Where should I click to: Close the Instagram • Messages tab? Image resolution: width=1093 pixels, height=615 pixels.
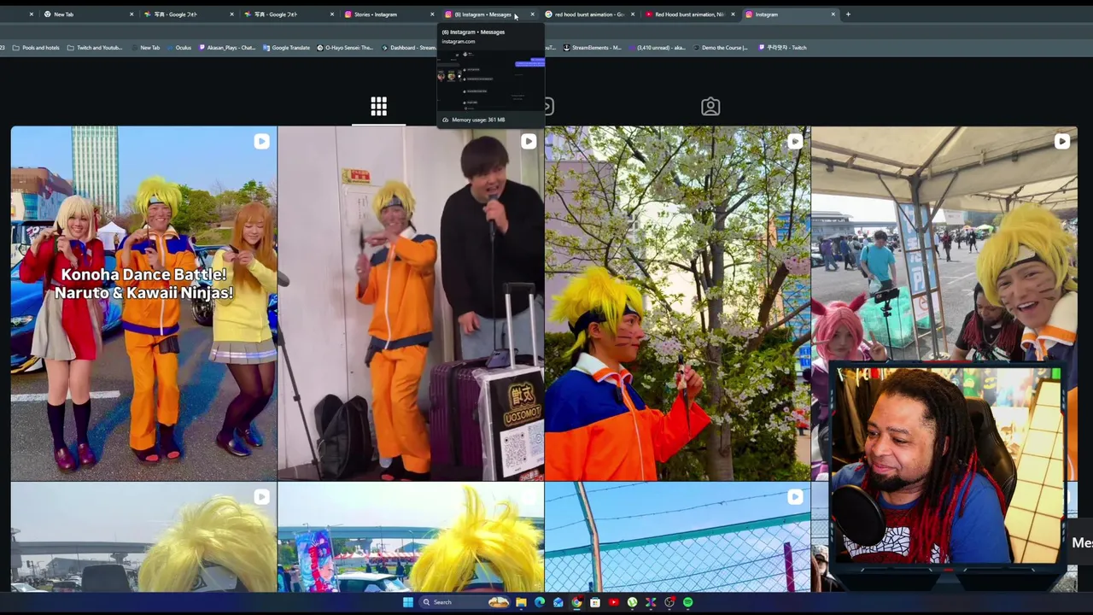coord(532,15)
